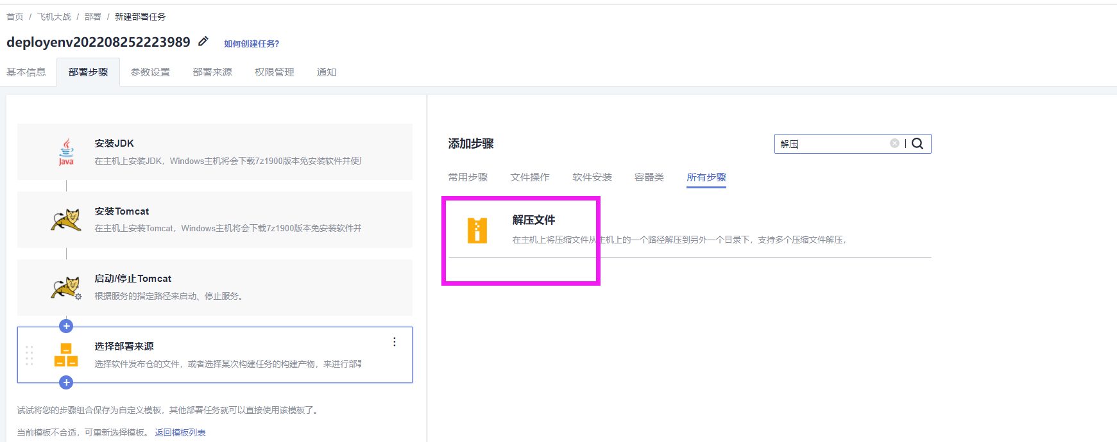
Task: Open the three-dot menu of 选择部署来源
Action: [395, 342]
